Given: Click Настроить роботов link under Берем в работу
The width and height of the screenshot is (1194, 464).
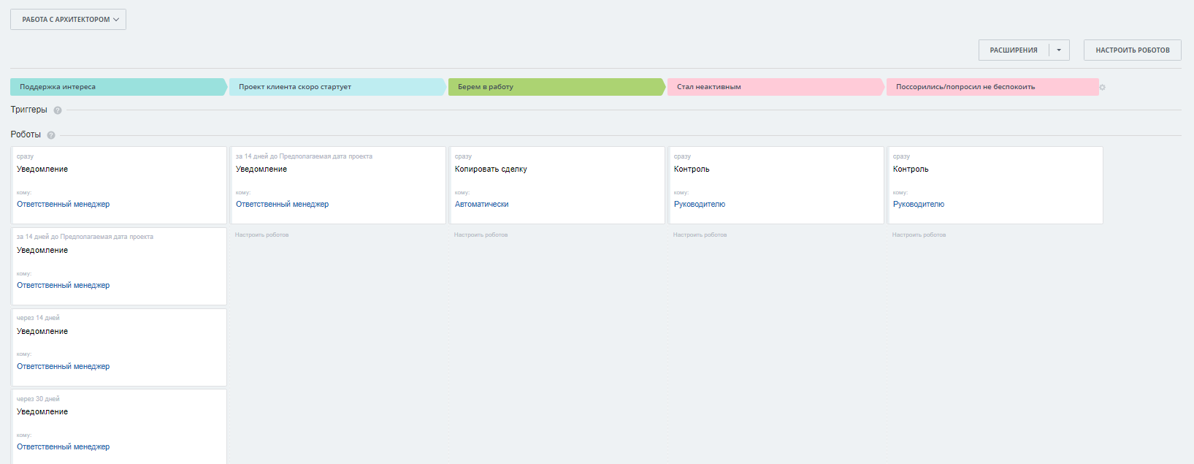Looking at the screenshot, I should pyautogui.click(x=481, y=235).
